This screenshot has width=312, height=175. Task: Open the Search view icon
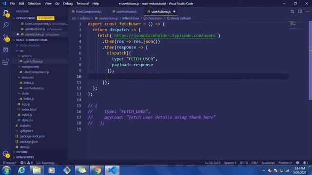point(6,25)
